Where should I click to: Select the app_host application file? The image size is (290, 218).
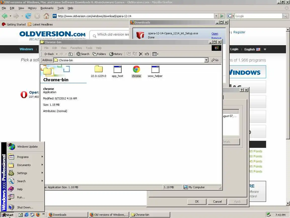point(118,72)
